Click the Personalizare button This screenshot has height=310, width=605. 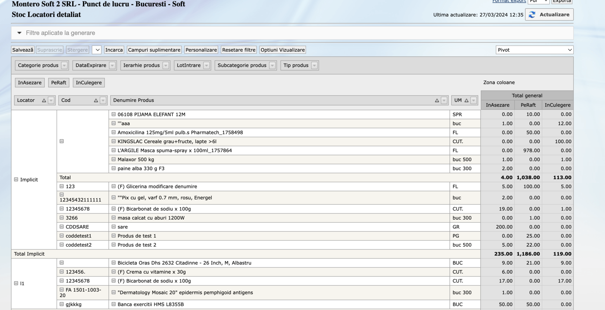(x=201, y=50)
